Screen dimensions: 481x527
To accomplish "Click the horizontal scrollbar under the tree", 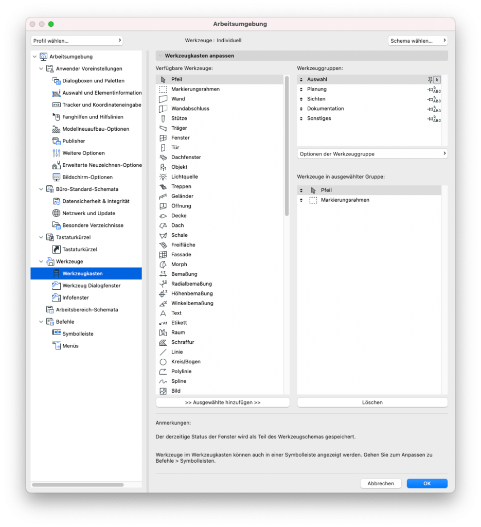I will coord(78,484).
